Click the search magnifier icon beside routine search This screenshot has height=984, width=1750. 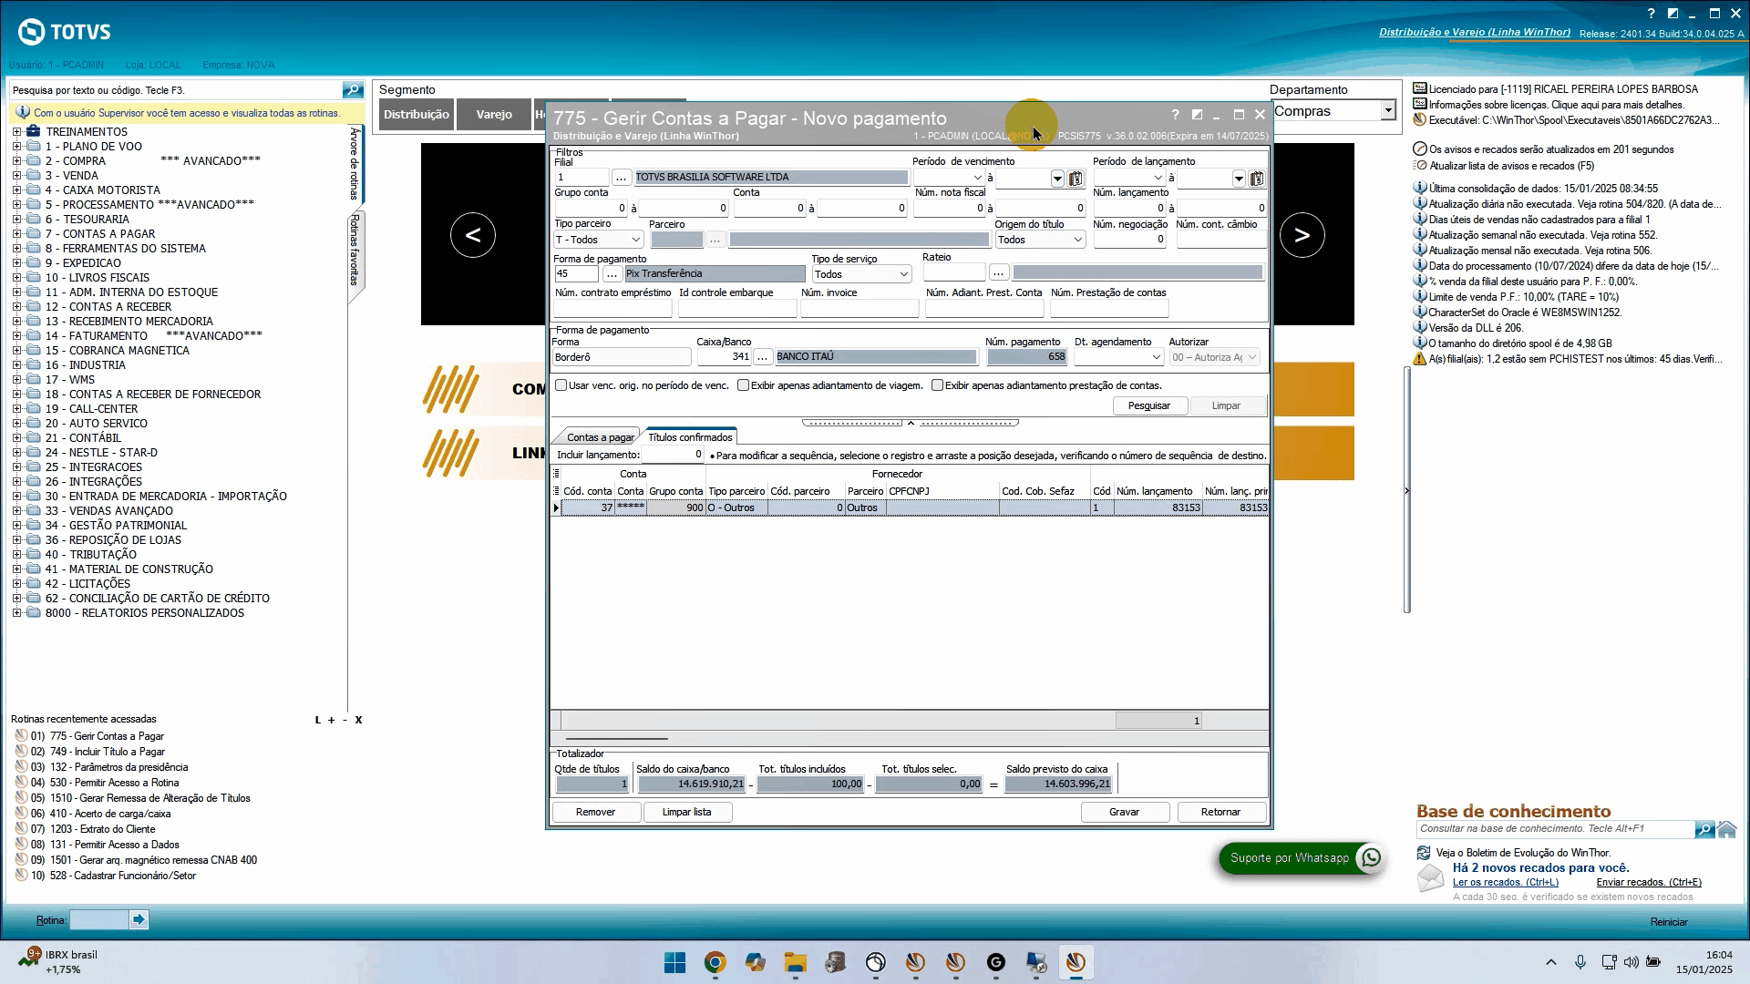pos(352,89)
